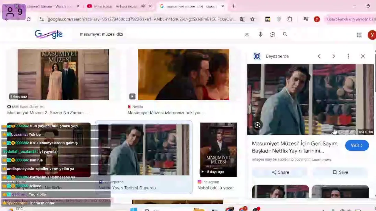
Task: Clear the search box with the X icon
Action: tap(247, 34)
